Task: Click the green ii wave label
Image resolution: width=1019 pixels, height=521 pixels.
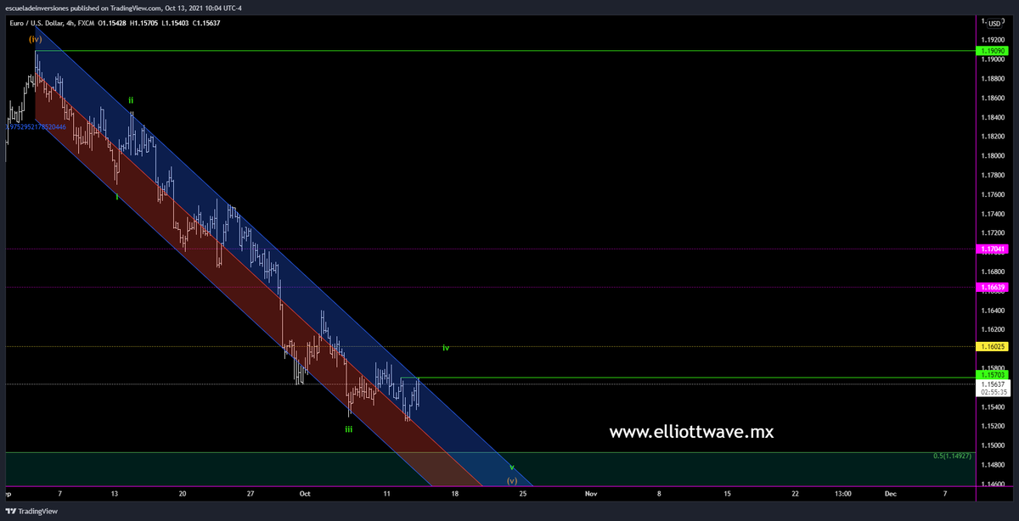Action: (x=131, y=100)
